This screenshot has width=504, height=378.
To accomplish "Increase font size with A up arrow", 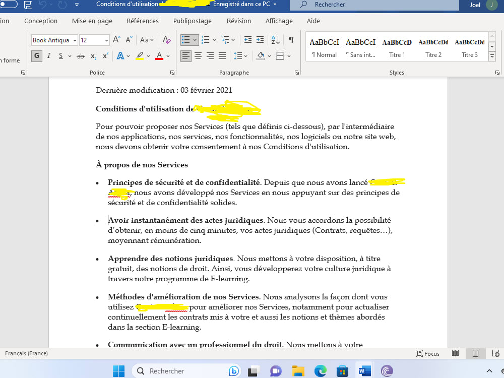I will pos(116,40).
